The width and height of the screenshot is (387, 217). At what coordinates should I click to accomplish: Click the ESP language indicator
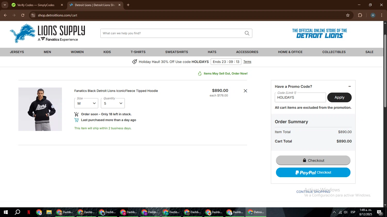tap(353, 212)
